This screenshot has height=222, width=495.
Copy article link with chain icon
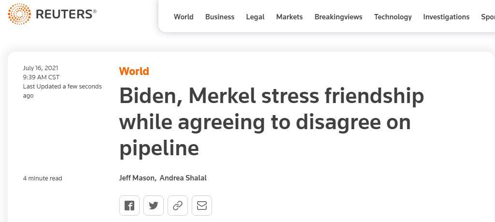(x=178, y=206)
